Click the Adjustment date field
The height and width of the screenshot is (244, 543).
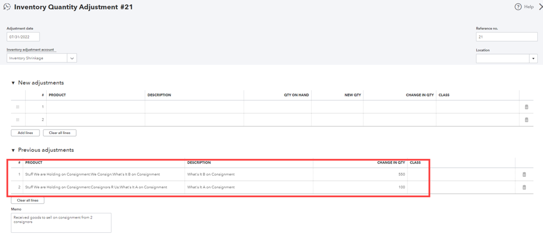(23, 37)
